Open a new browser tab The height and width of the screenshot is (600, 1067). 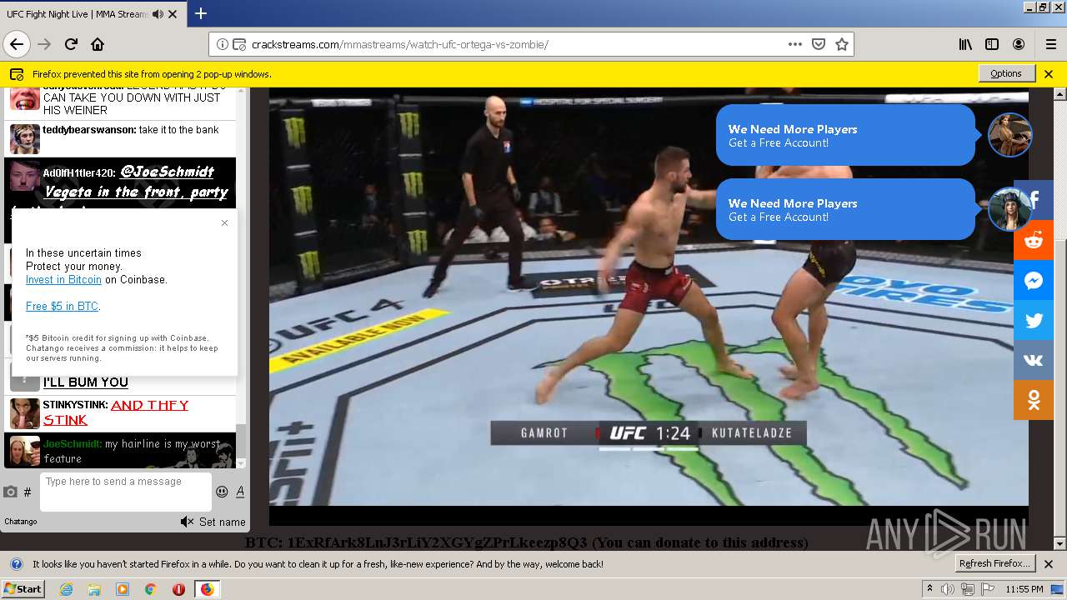pyautogui.click(x=201, y=13)
